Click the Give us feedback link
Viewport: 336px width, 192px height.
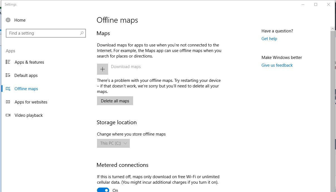[x=277, y=65]
